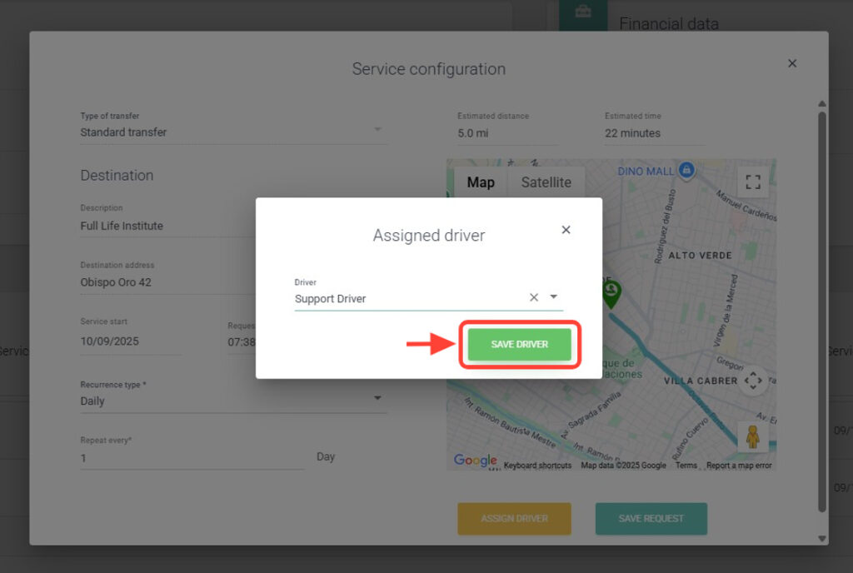853x573 pixels.
Task: Switch map to Satellite view
Action: (546, 182)
